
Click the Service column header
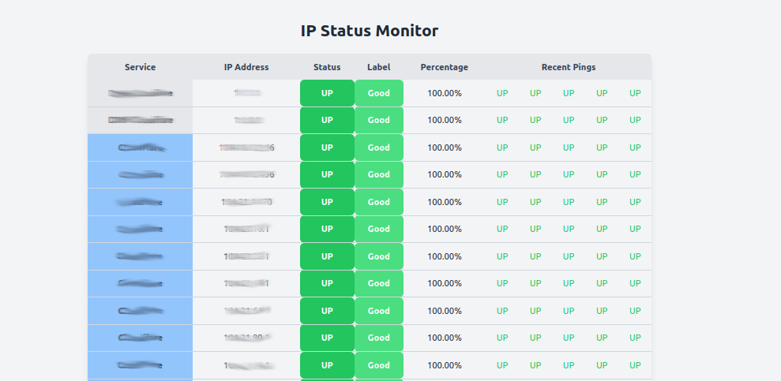140,67
